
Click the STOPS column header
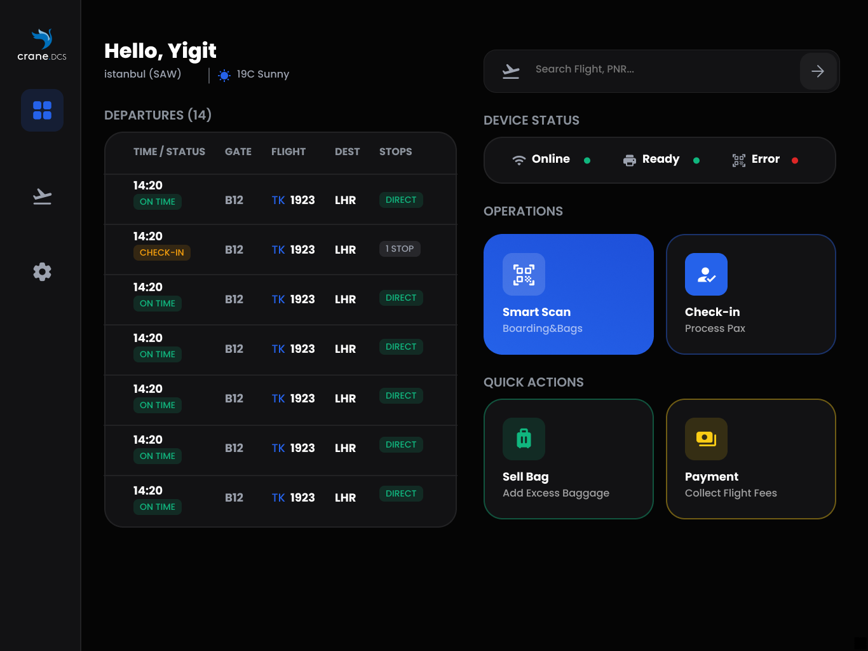pos(396,151)
